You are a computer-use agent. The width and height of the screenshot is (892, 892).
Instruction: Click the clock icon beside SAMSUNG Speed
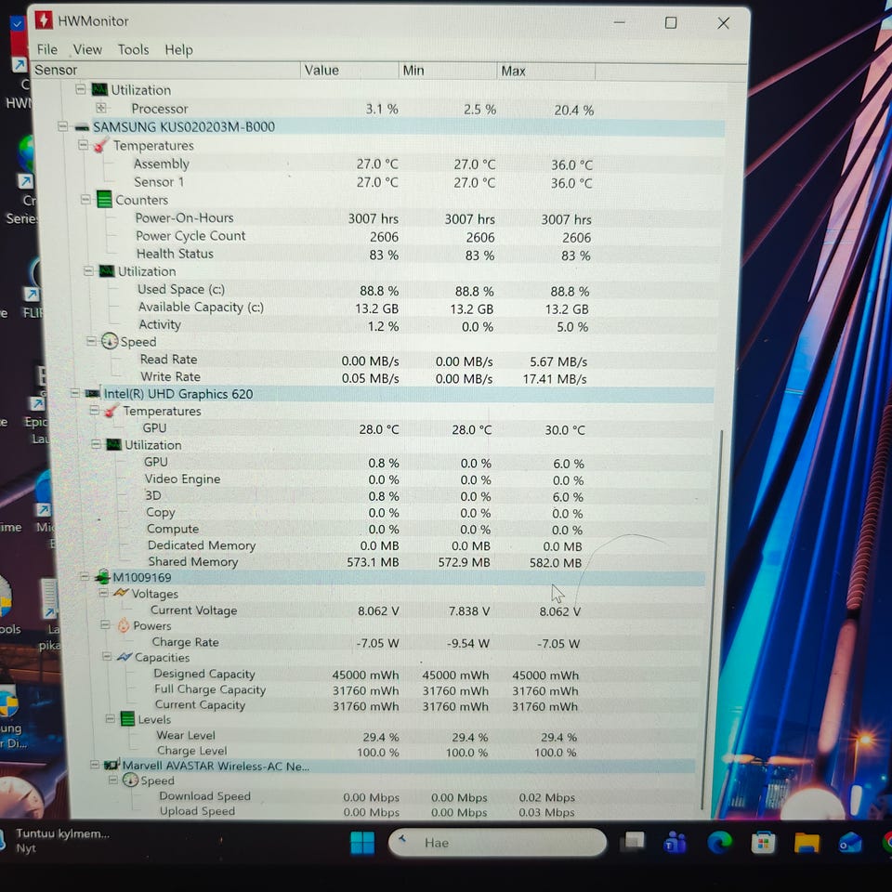pos(110,341)
